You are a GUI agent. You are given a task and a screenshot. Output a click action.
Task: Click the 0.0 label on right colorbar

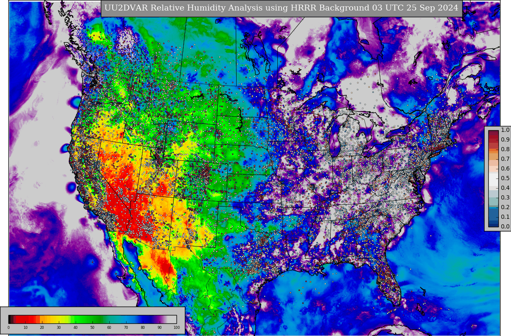point(505,226)
